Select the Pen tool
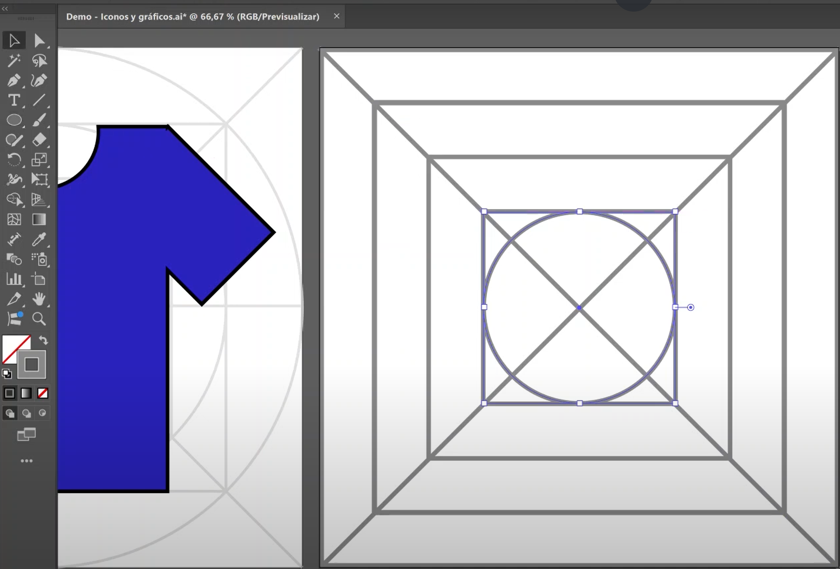Screen dimensions: 840x569 [x=14, y=80]
